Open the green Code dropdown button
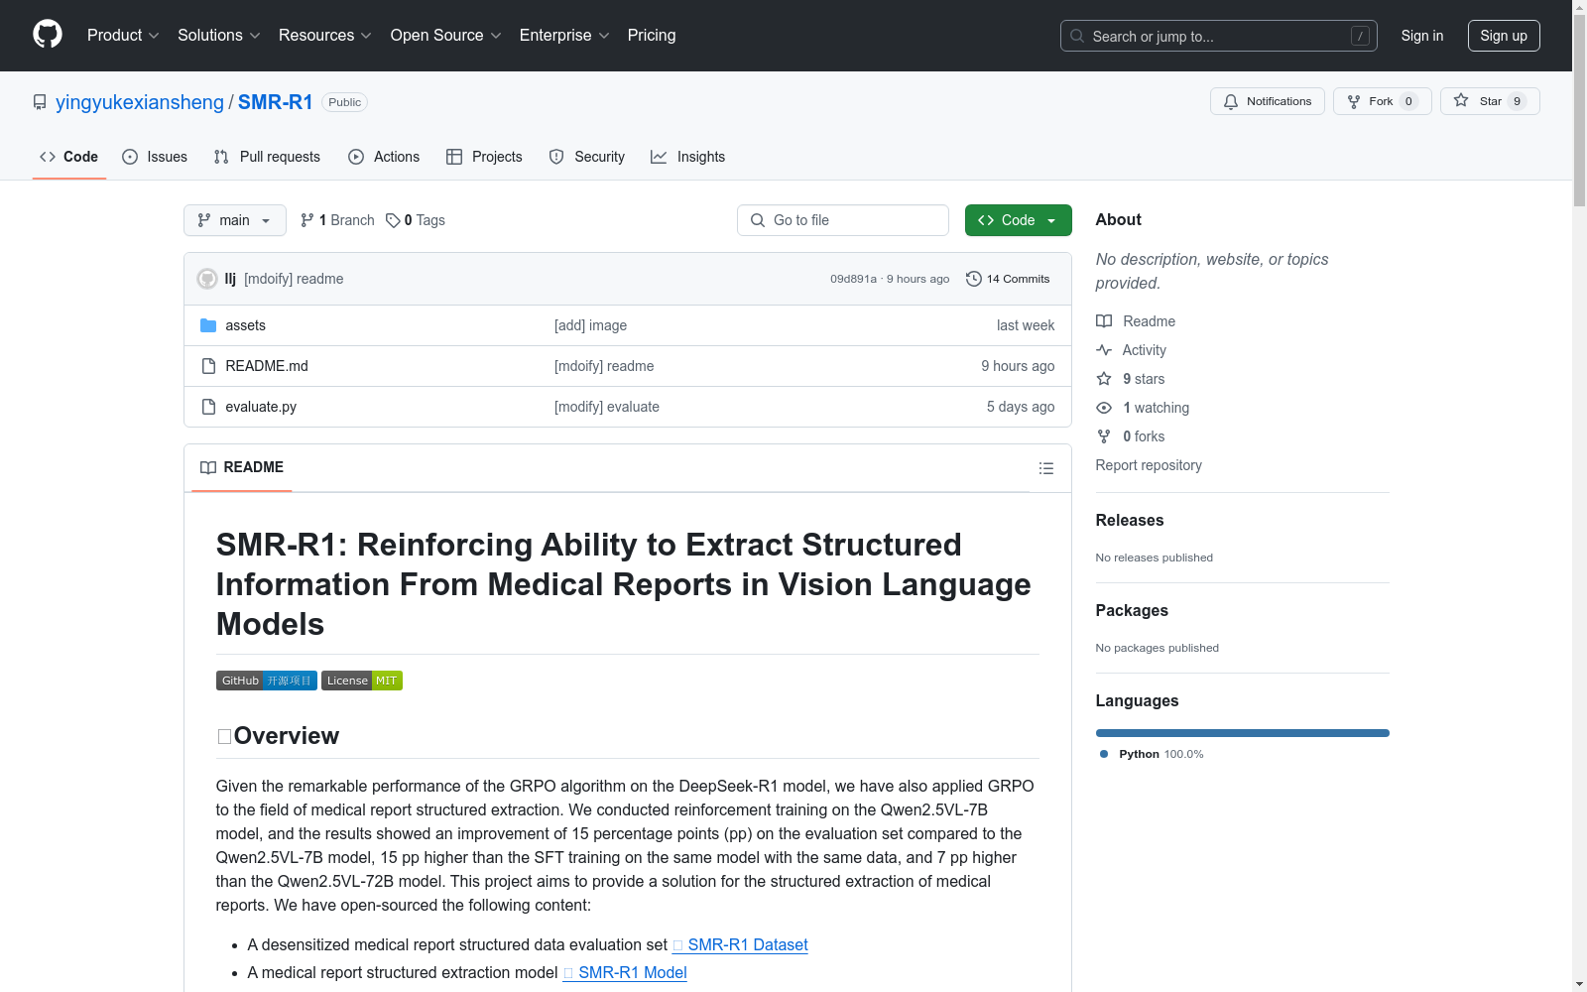Viewport: 1587px width, 992px height. tap(1019, 220)
